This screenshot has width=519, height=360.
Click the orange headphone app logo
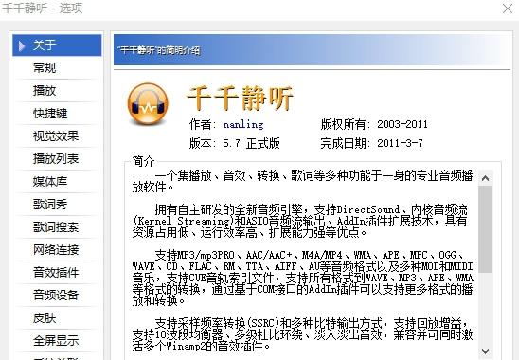pyautogui.click(x=148, y=104)
